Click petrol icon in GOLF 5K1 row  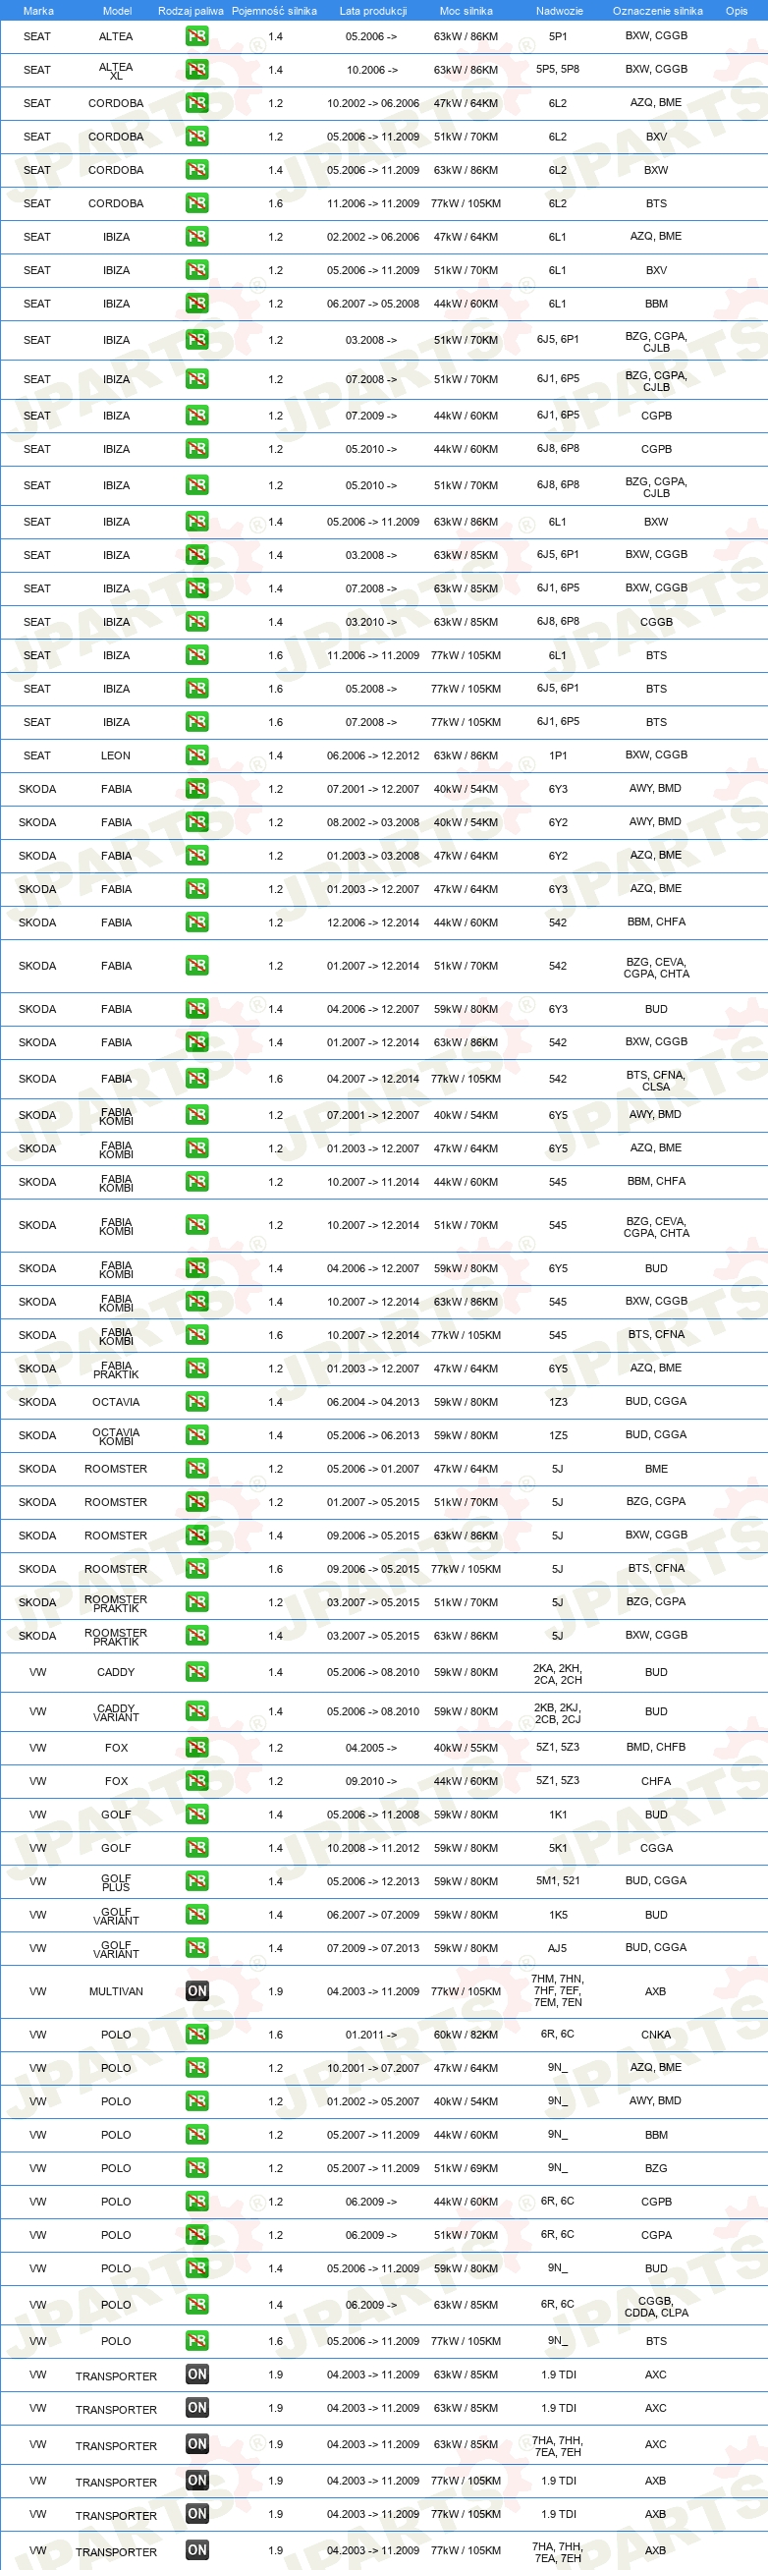[196, 1849]
